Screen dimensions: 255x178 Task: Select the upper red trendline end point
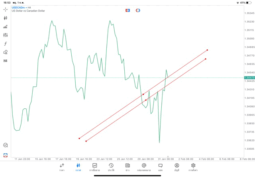208,50
